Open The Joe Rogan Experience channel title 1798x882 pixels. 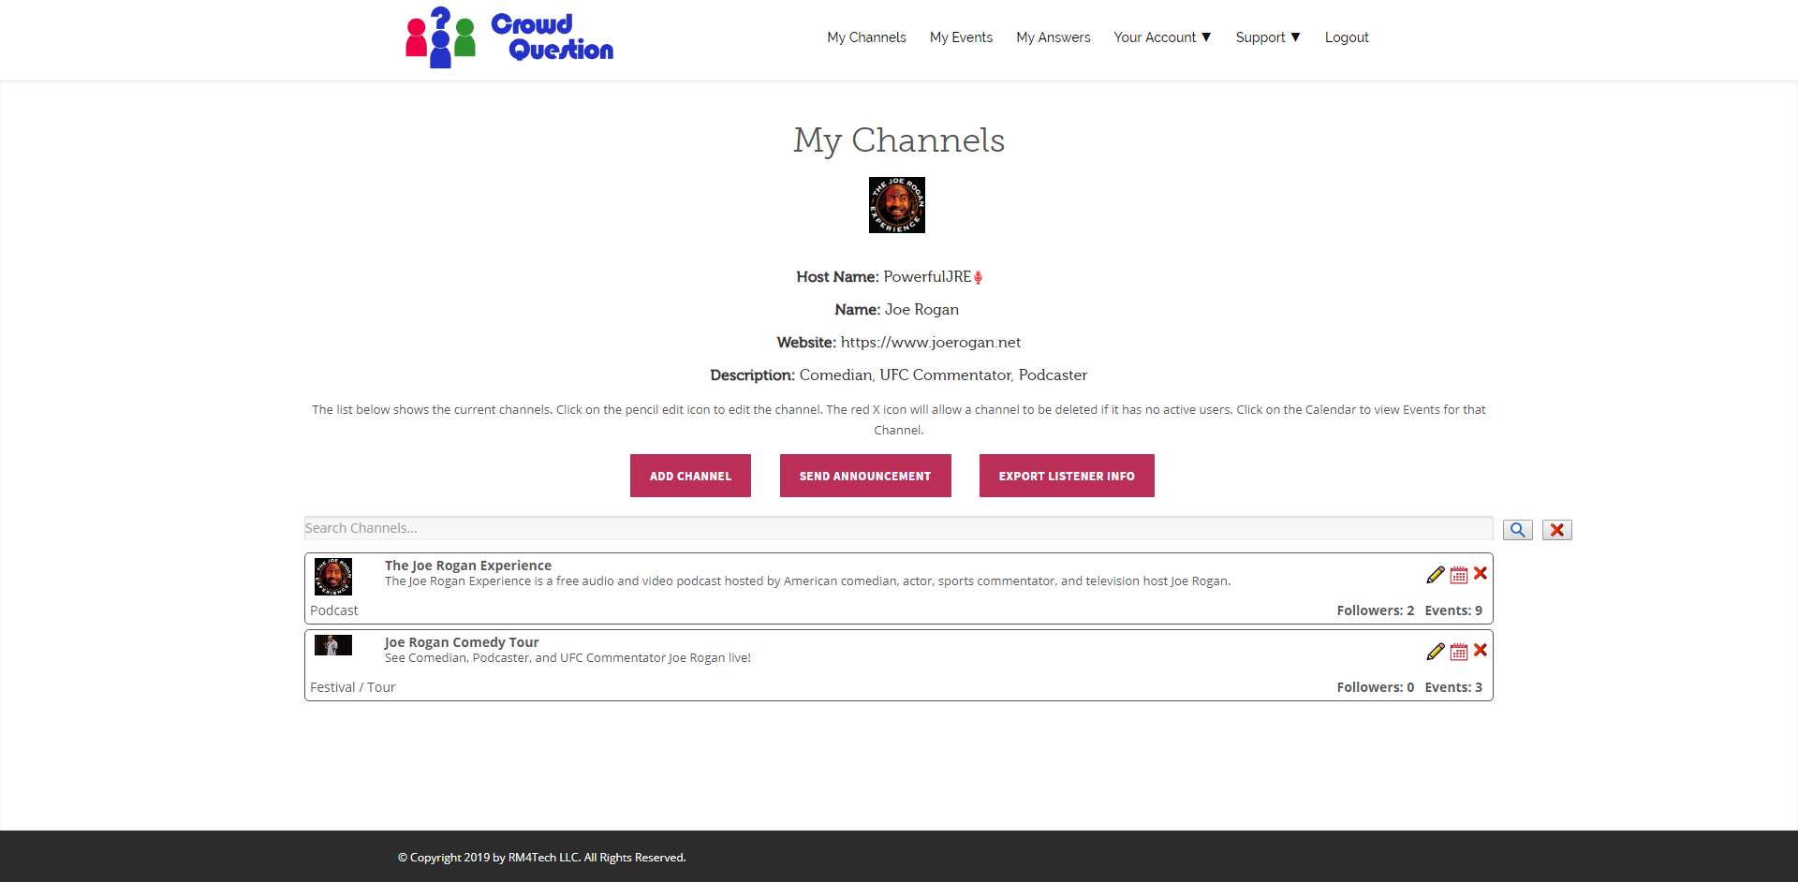(x=468, y=566)
